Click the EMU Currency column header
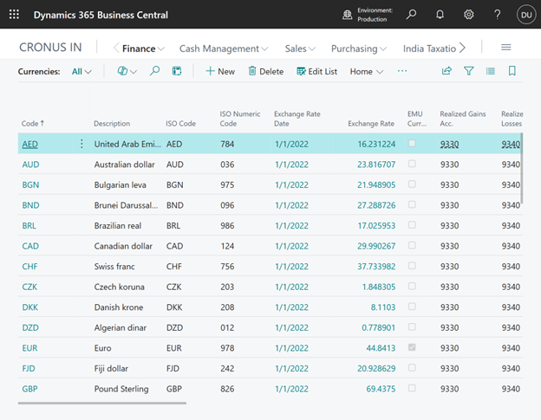This screenshot has height=420, width=541. 417,119
